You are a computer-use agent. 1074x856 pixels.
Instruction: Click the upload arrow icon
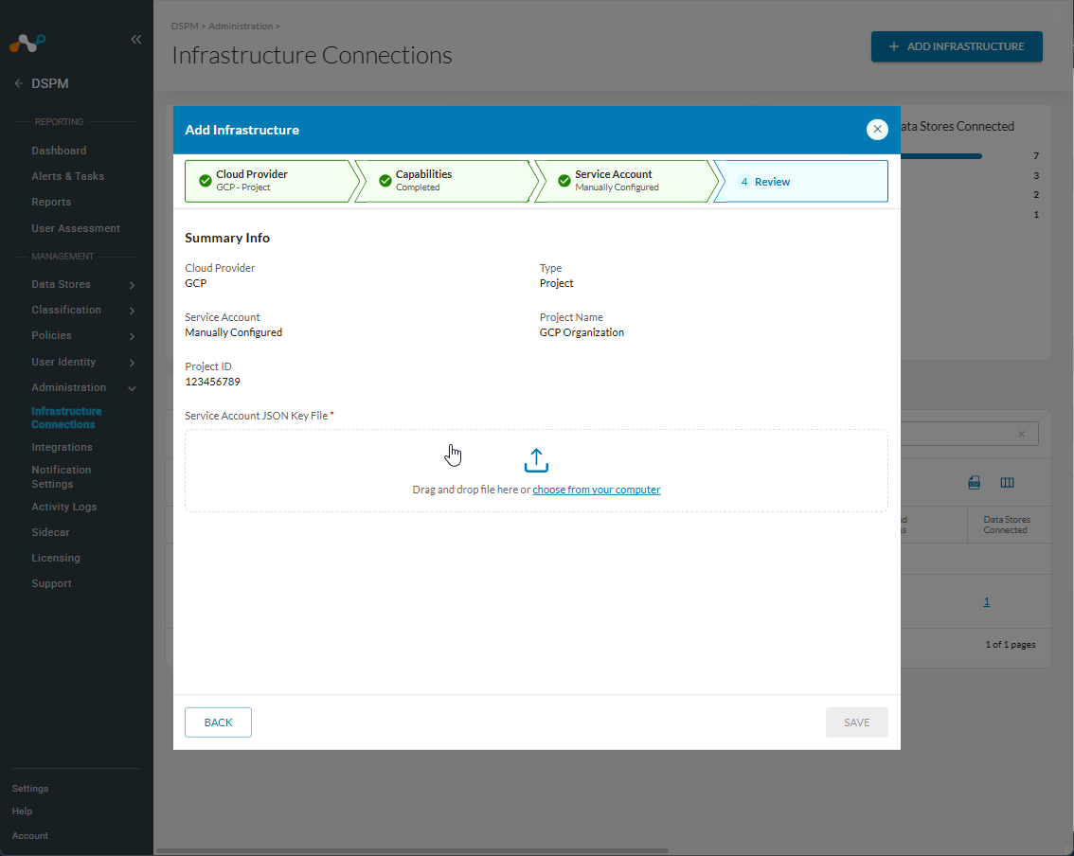[536, 461]
